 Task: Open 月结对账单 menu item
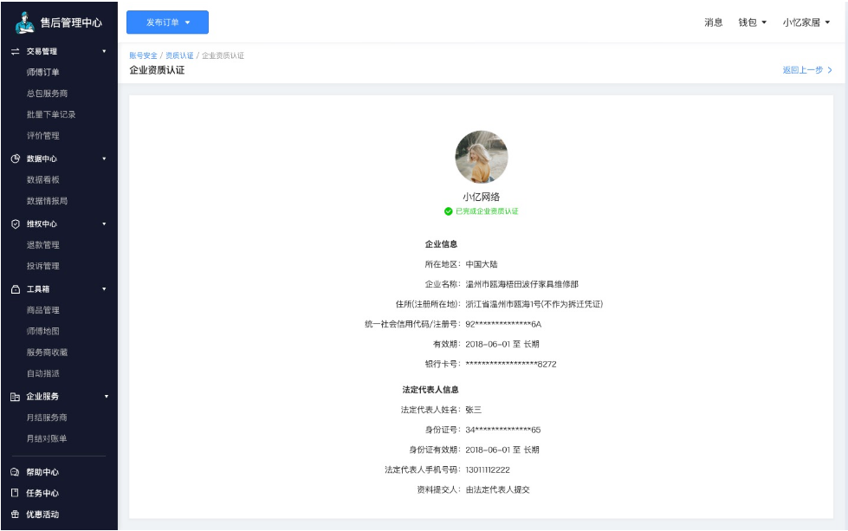[x=47, y=439]
